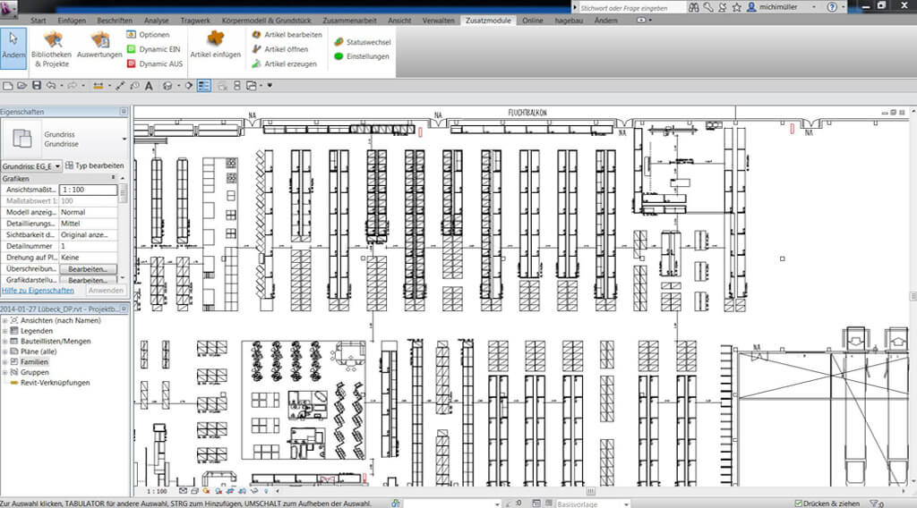The image size is (917, 508).
Task: Click the Text tool 'A' icon
Action: tap(150, 86)
